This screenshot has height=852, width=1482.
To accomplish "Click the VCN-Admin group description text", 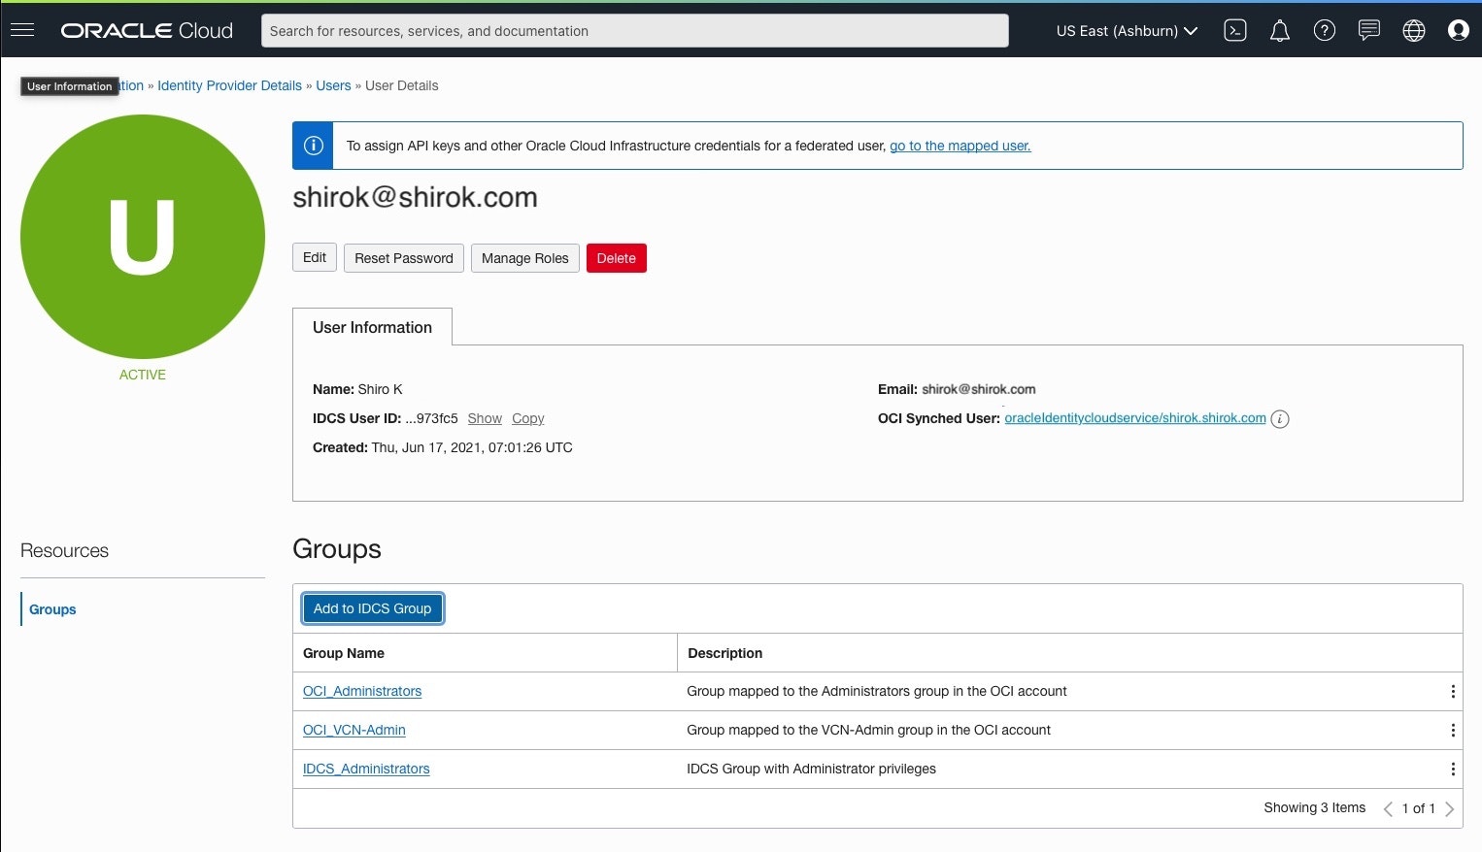I will tap(869, 730).
